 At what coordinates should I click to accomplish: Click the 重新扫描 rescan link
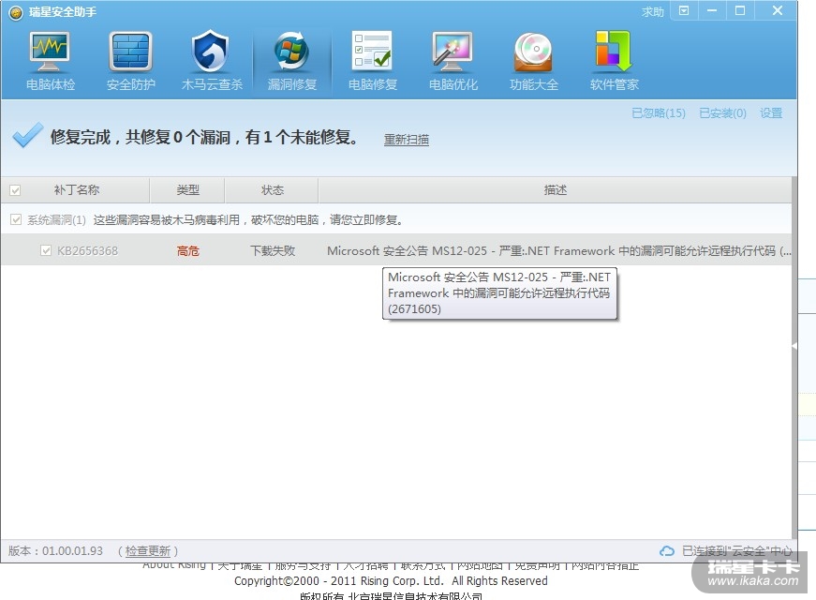point(407,140)
